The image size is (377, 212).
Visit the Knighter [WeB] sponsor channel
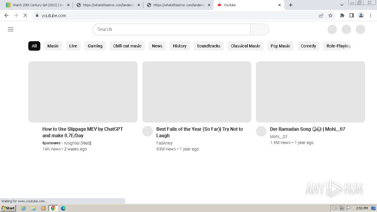[78, 143]
